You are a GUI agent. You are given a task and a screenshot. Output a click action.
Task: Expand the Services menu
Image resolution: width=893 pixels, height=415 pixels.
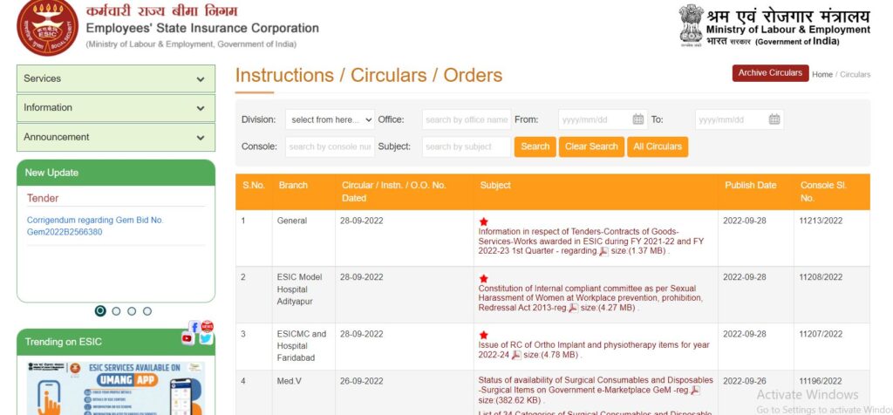pyautogui.click(x=116, y=78)
